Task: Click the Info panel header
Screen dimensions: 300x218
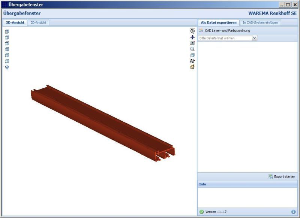Action: (x=247, y=184)
